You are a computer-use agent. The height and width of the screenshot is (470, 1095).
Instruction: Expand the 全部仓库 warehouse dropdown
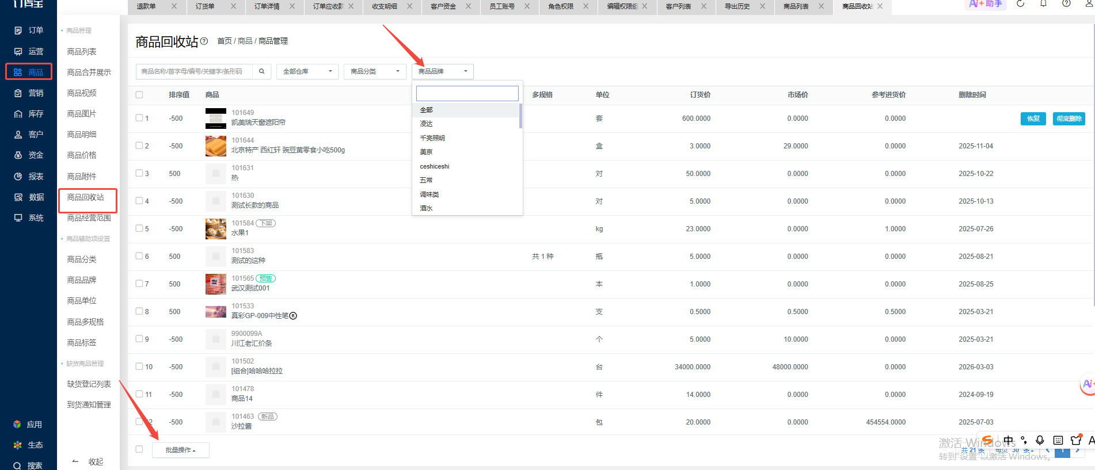click(x=307, y=71)
